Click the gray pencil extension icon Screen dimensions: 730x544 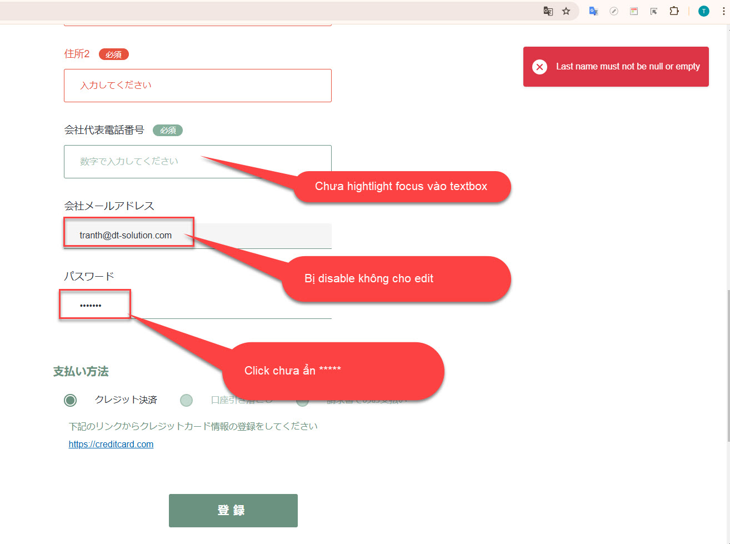tap(614, 11)
